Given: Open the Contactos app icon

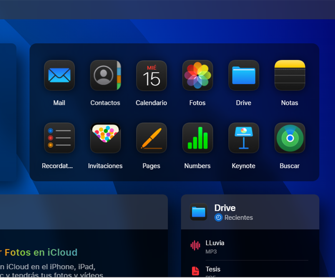Looking at the screenshot, I should pyautogui.click(x=106, y=75).
